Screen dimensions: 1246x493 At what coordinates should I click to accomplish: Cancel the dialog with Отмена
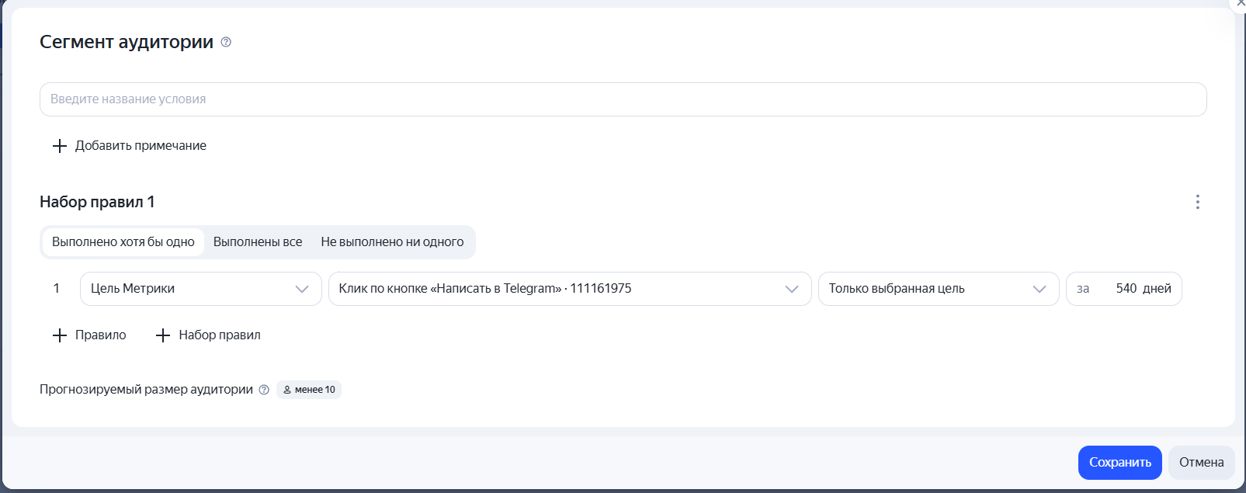pos(1202,463)
